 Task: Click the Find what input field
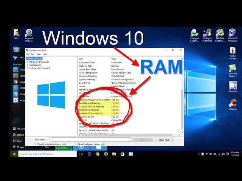coord(91,140)
